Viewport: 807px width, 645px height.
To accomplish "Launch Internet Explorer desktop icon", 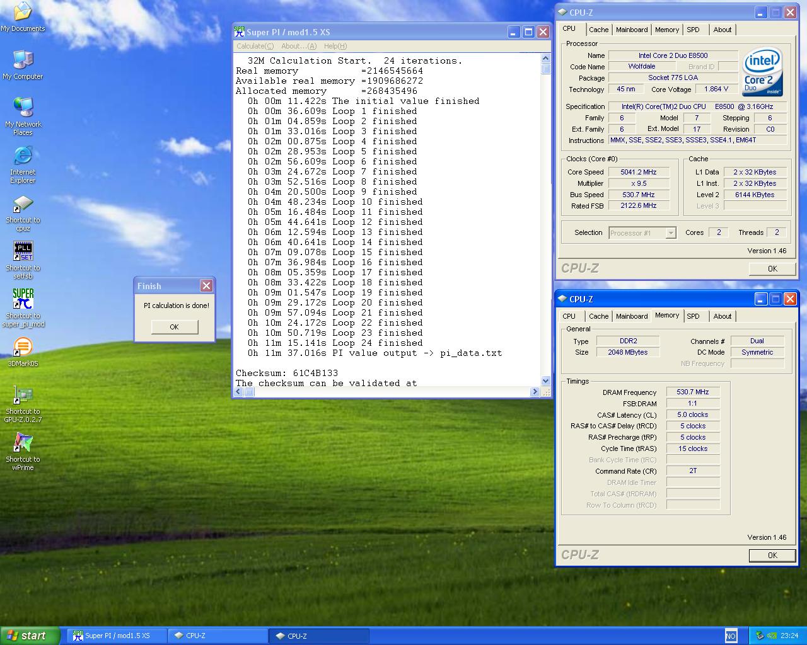I will (23, 164).
